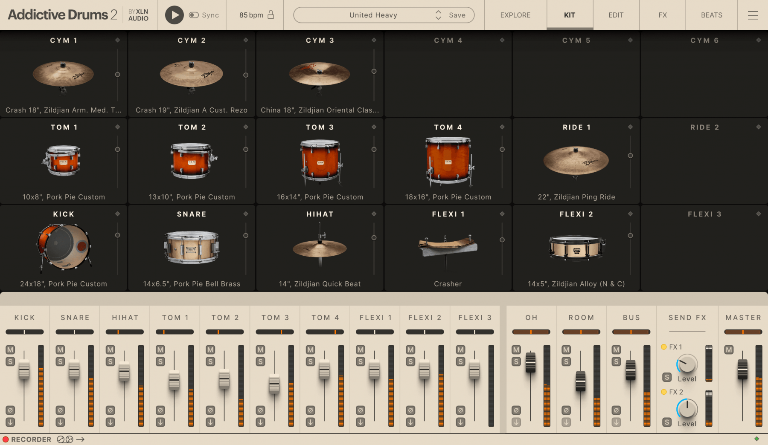Switch to the EXPLORE tab
The width and height of the screenshot is (768, 445).
point(515,15)
